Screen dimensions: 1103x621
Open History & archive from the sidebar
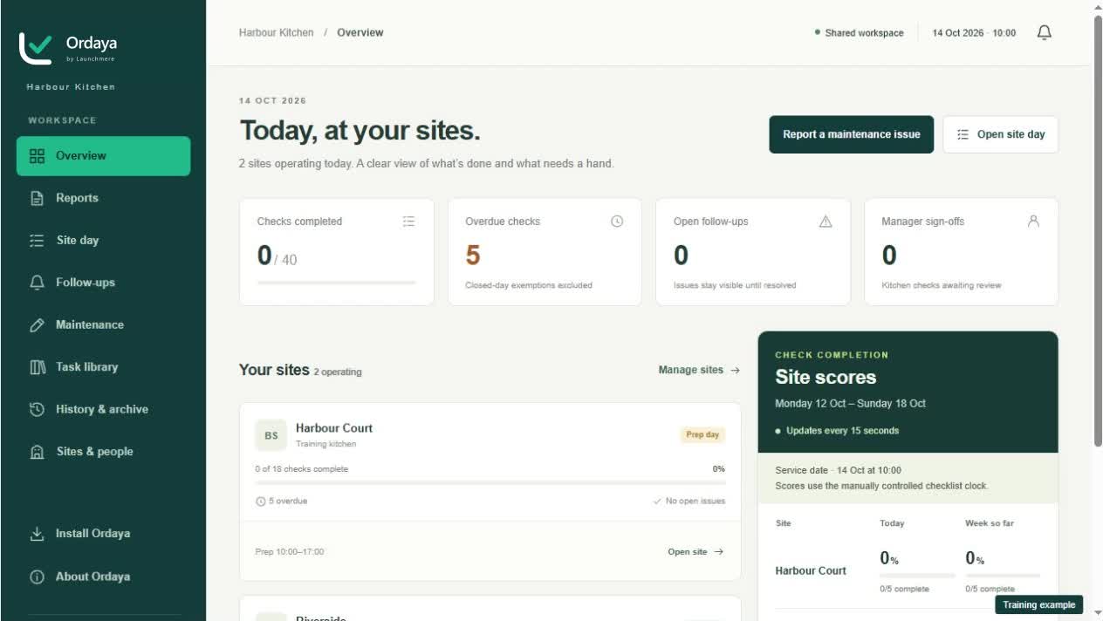coord(103,409)
